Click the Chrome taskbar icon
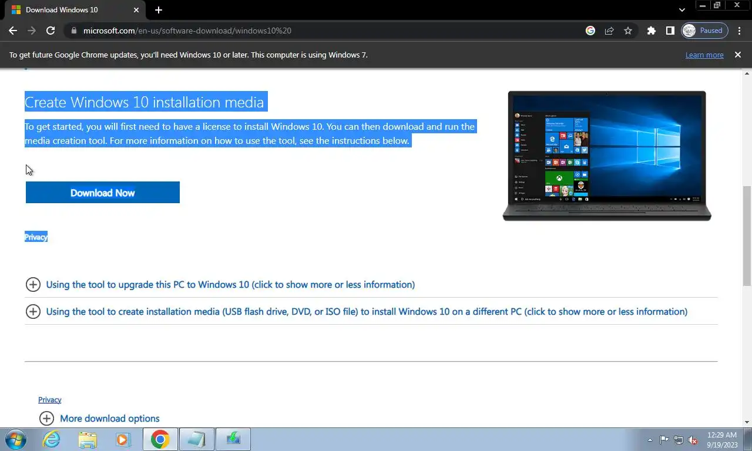 click(x=160, y=439)
